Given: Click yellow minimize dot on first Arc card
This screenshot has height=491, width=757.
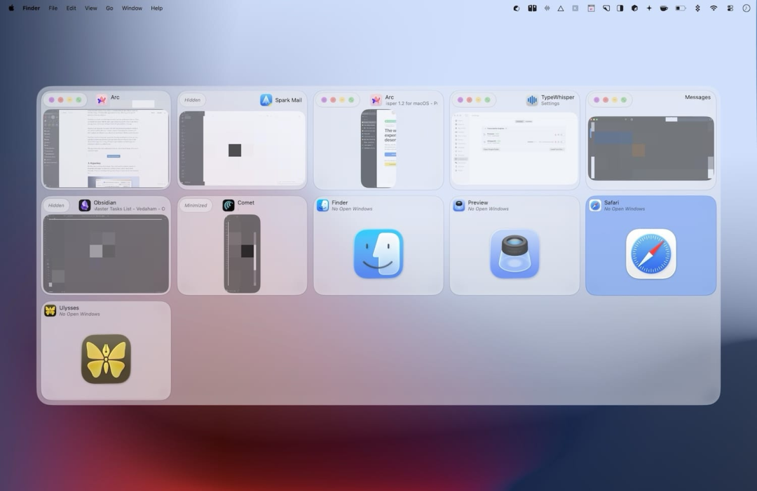Looking at the screenshot, I should 69,100.
